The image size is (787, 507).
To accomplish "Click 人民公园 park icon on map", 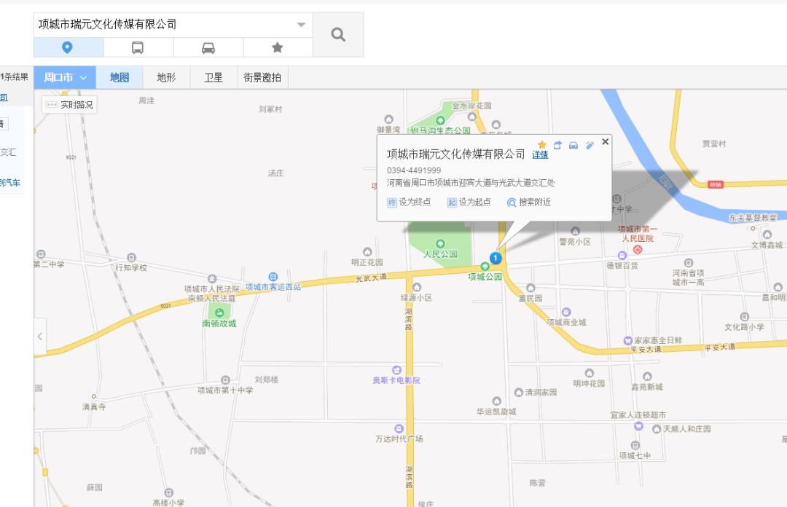I will pos(440,244).
